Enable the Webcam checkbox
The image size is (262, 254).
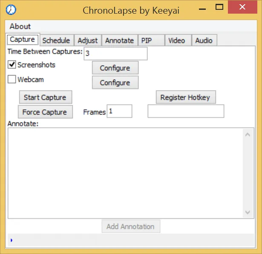point(12,79)
